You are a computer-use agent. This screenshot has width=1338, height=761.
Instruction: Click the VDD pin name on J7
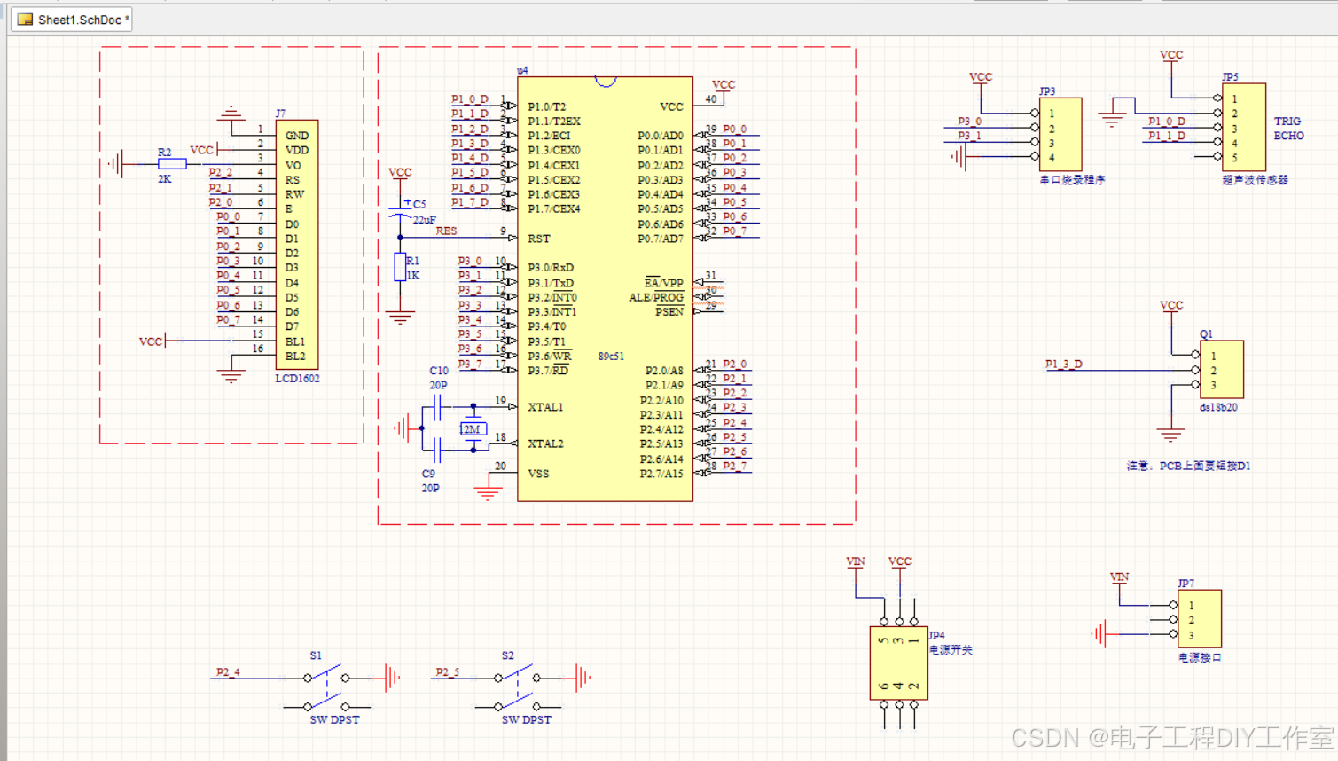pyautogui.click(x=297, y=150)
